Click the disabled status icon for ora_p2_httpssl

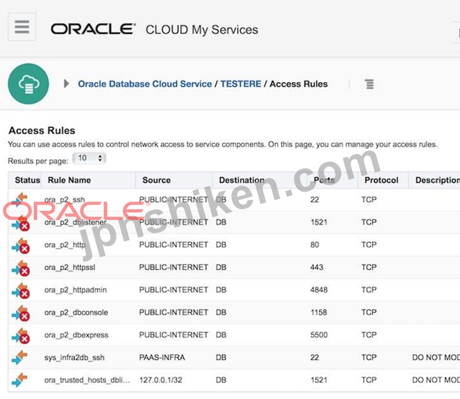click(x=20, y=268)
